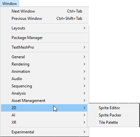
Task: Expand the Analysis submenu
Action: [x=44, y=93]
